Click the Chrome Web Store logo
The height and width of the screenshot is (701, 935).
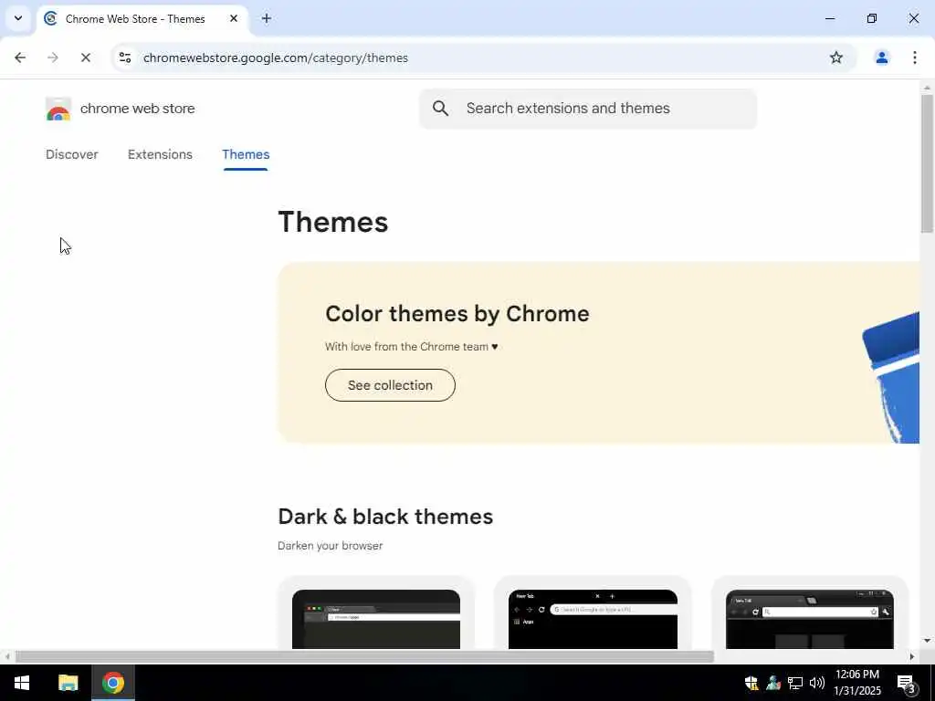(58, 110)
